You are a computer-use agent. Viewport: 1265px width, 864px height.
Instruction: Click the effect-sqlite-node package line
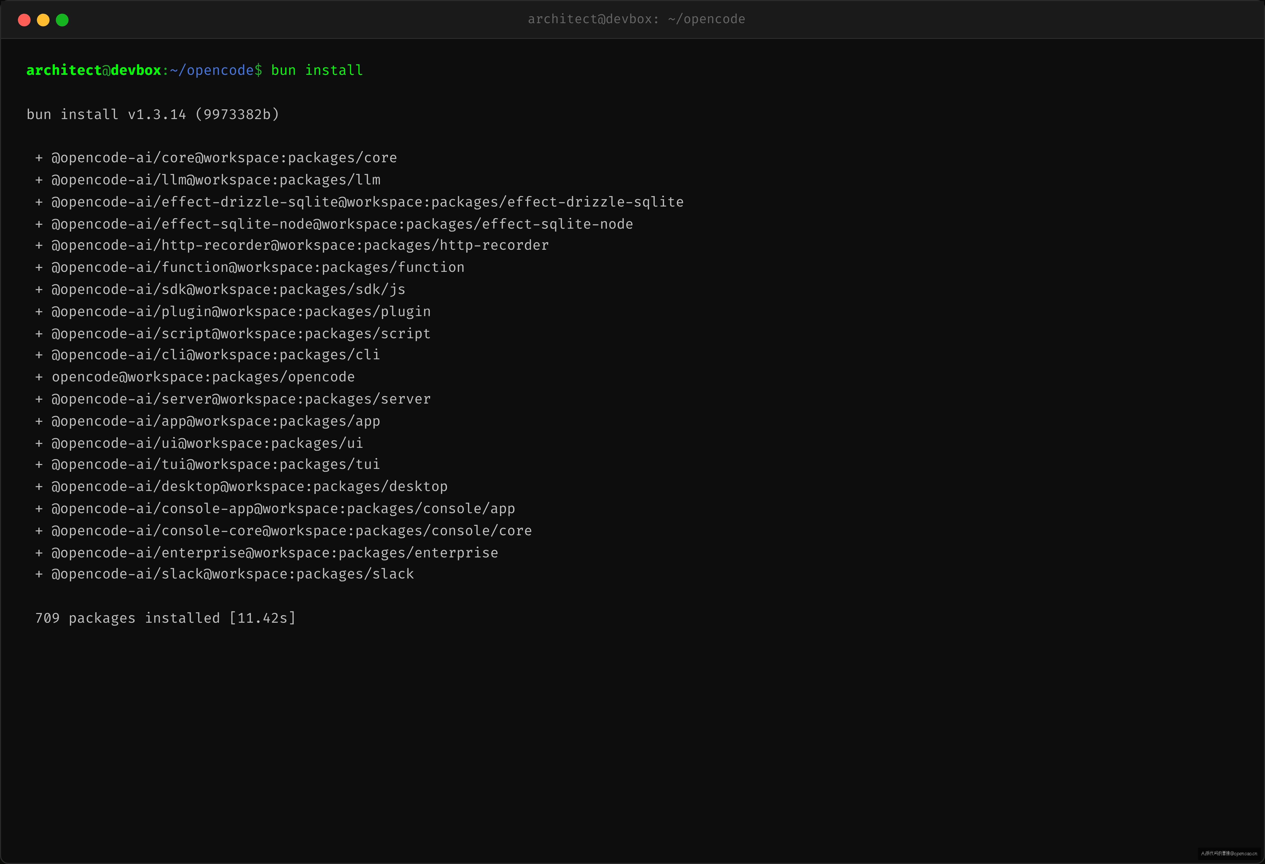pyautogui.click(x=334, y=224)
